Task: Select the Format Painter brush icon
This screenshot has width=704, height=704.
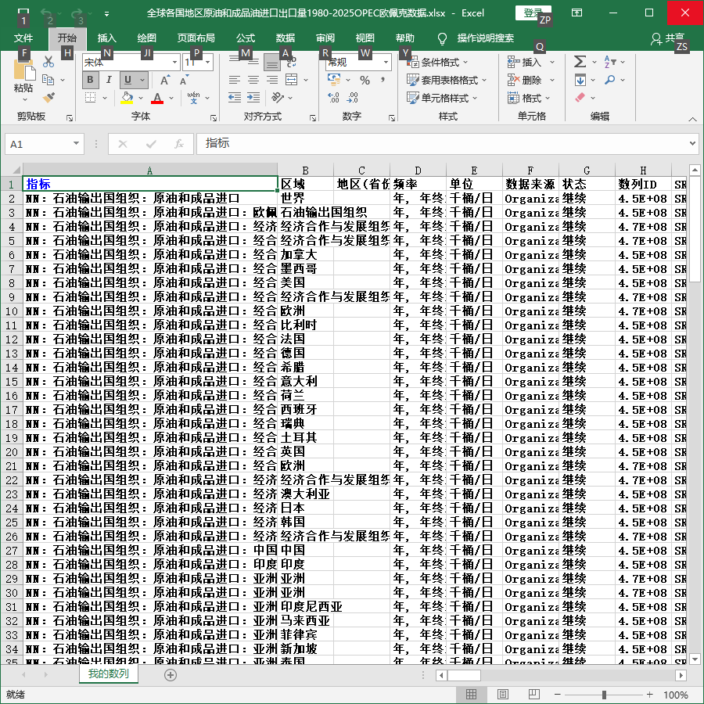Action: click(48, 98)
